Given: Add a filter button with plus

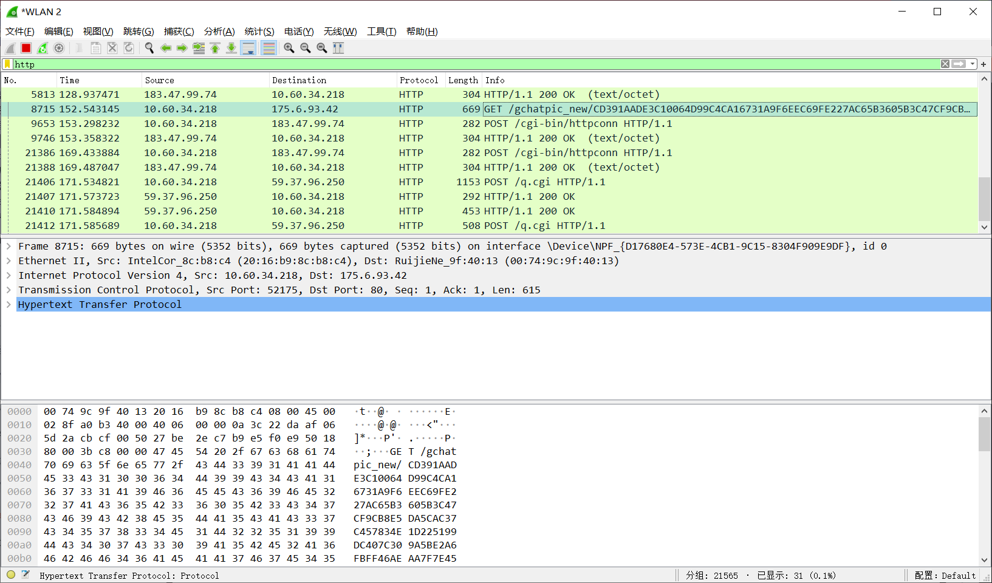Looking at the screenshot, I should coord(983,64).
